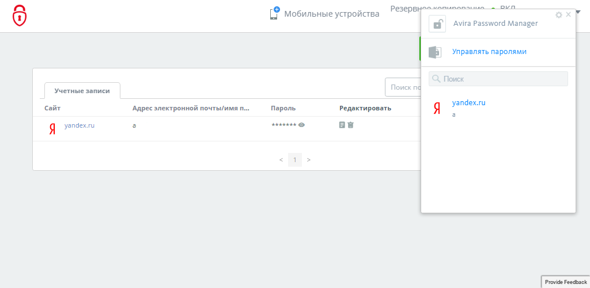
Task: Focus the accounts table search field
Action: (x=403, y=87)
